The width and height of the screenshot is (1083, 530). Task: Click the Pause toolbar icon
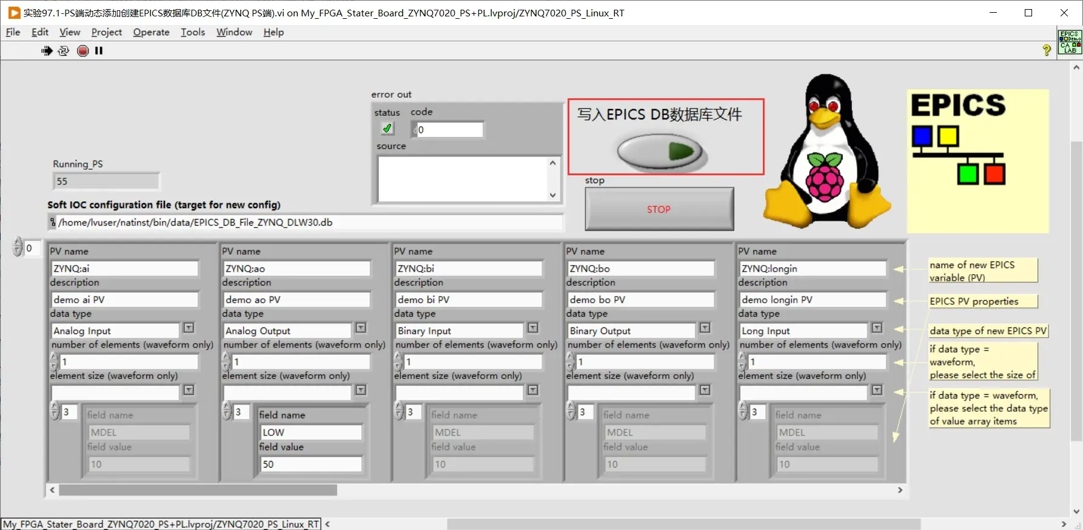pyautogui.click(x=99, y=51)
